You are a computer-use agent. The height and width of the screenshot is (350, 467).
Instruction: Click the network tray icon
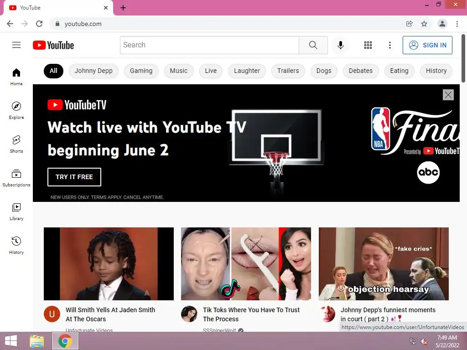(x=413, y=341)
